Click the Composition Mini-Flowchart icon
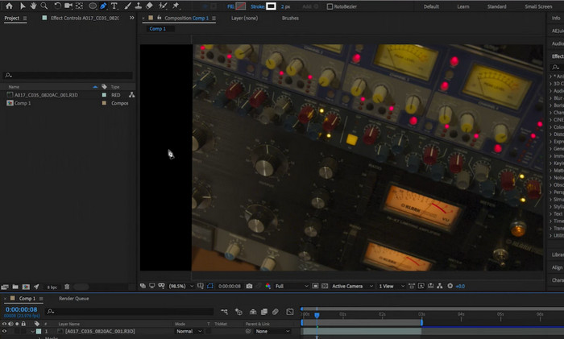Image resolution: width=564 pixels, height=339 pixels. point(225,312)
